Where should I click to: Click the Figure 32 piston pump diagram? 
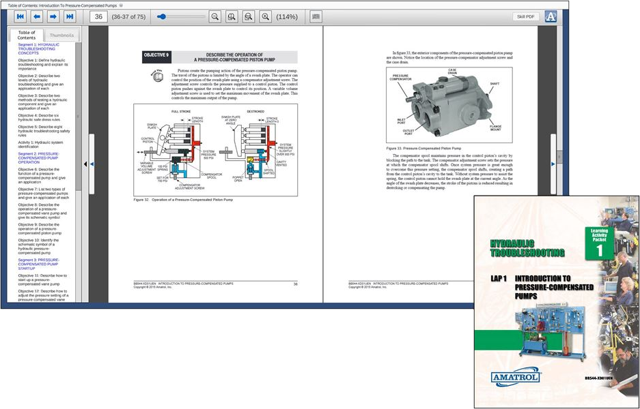point(216,150)
